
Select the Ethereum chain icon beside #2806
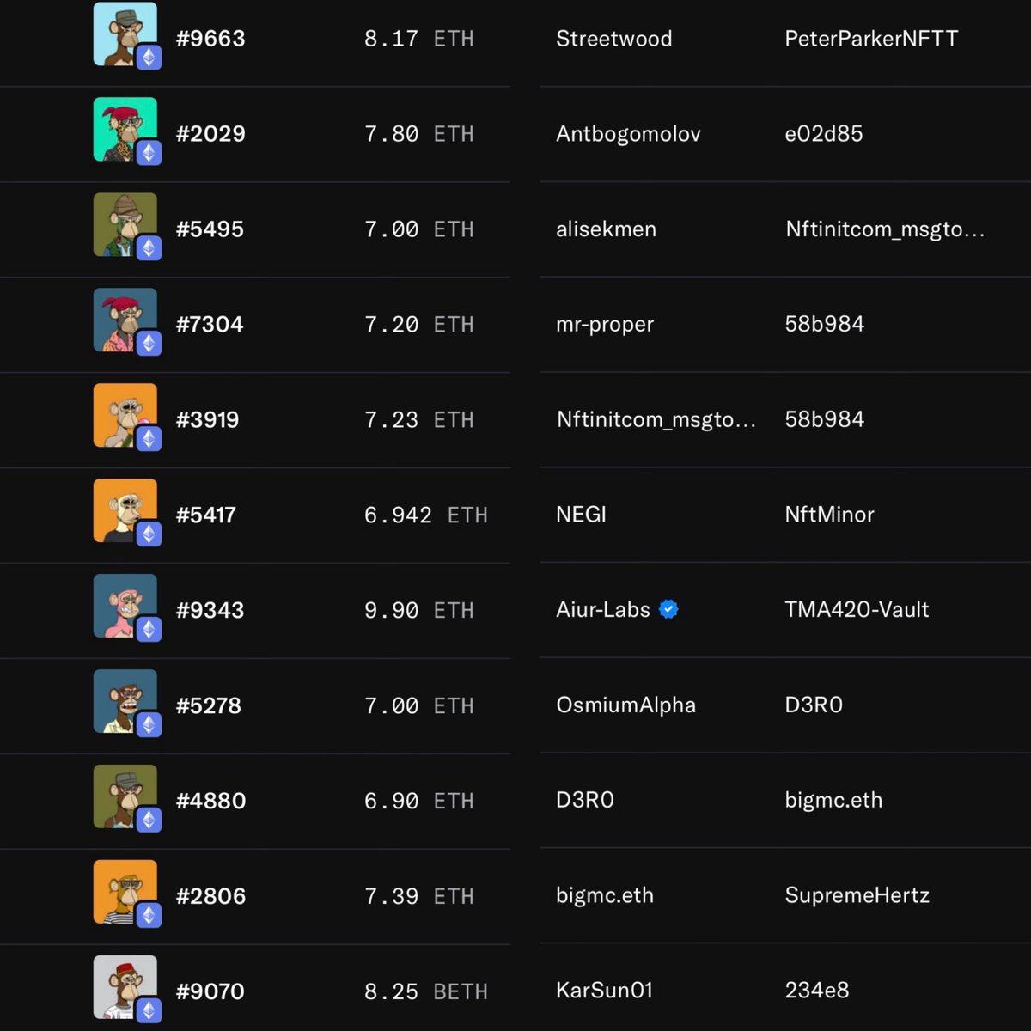(x=149, y=916)
